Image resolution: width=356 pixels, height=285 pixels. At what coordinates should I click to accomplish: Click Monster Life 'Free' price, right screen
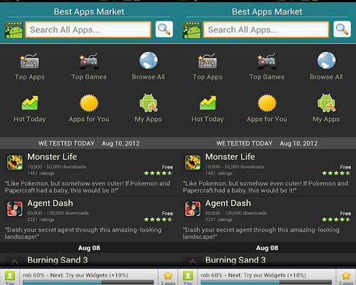pos(345,167)
